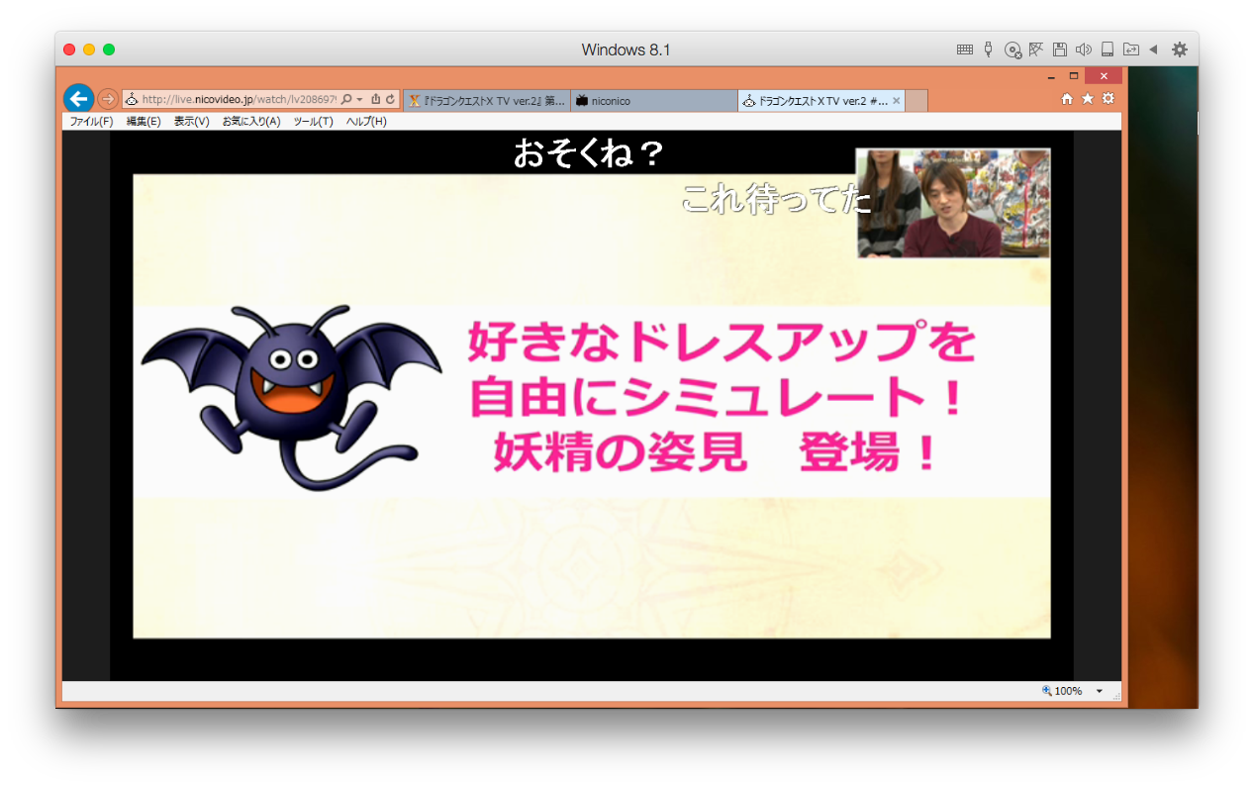Click the macOS green zoom button
This screenshot has height=788, width=1254.
click(x=109, y=49)
